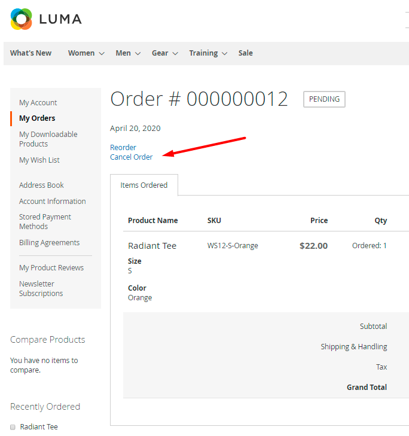Expand the Gear menu dropdown

[x=164, y=53]
